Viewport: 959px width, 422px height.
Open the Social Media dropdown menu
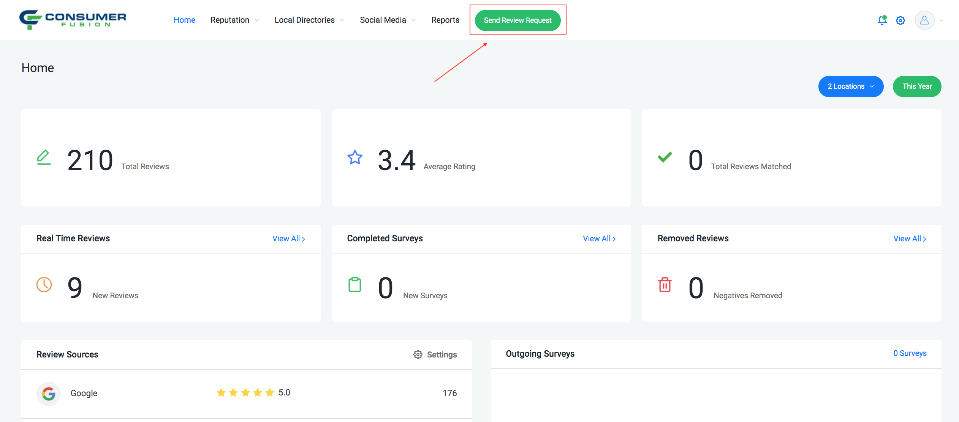(x=388, y=20)
